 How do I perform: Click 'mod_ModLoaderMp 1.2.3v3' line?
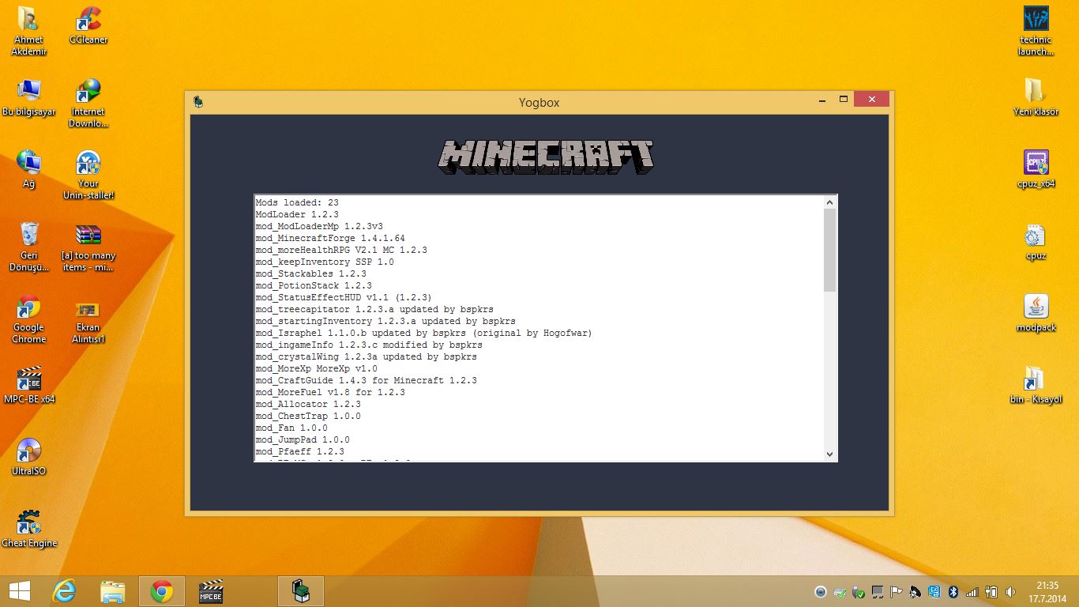pyautogui.click(x=319, y=226)
